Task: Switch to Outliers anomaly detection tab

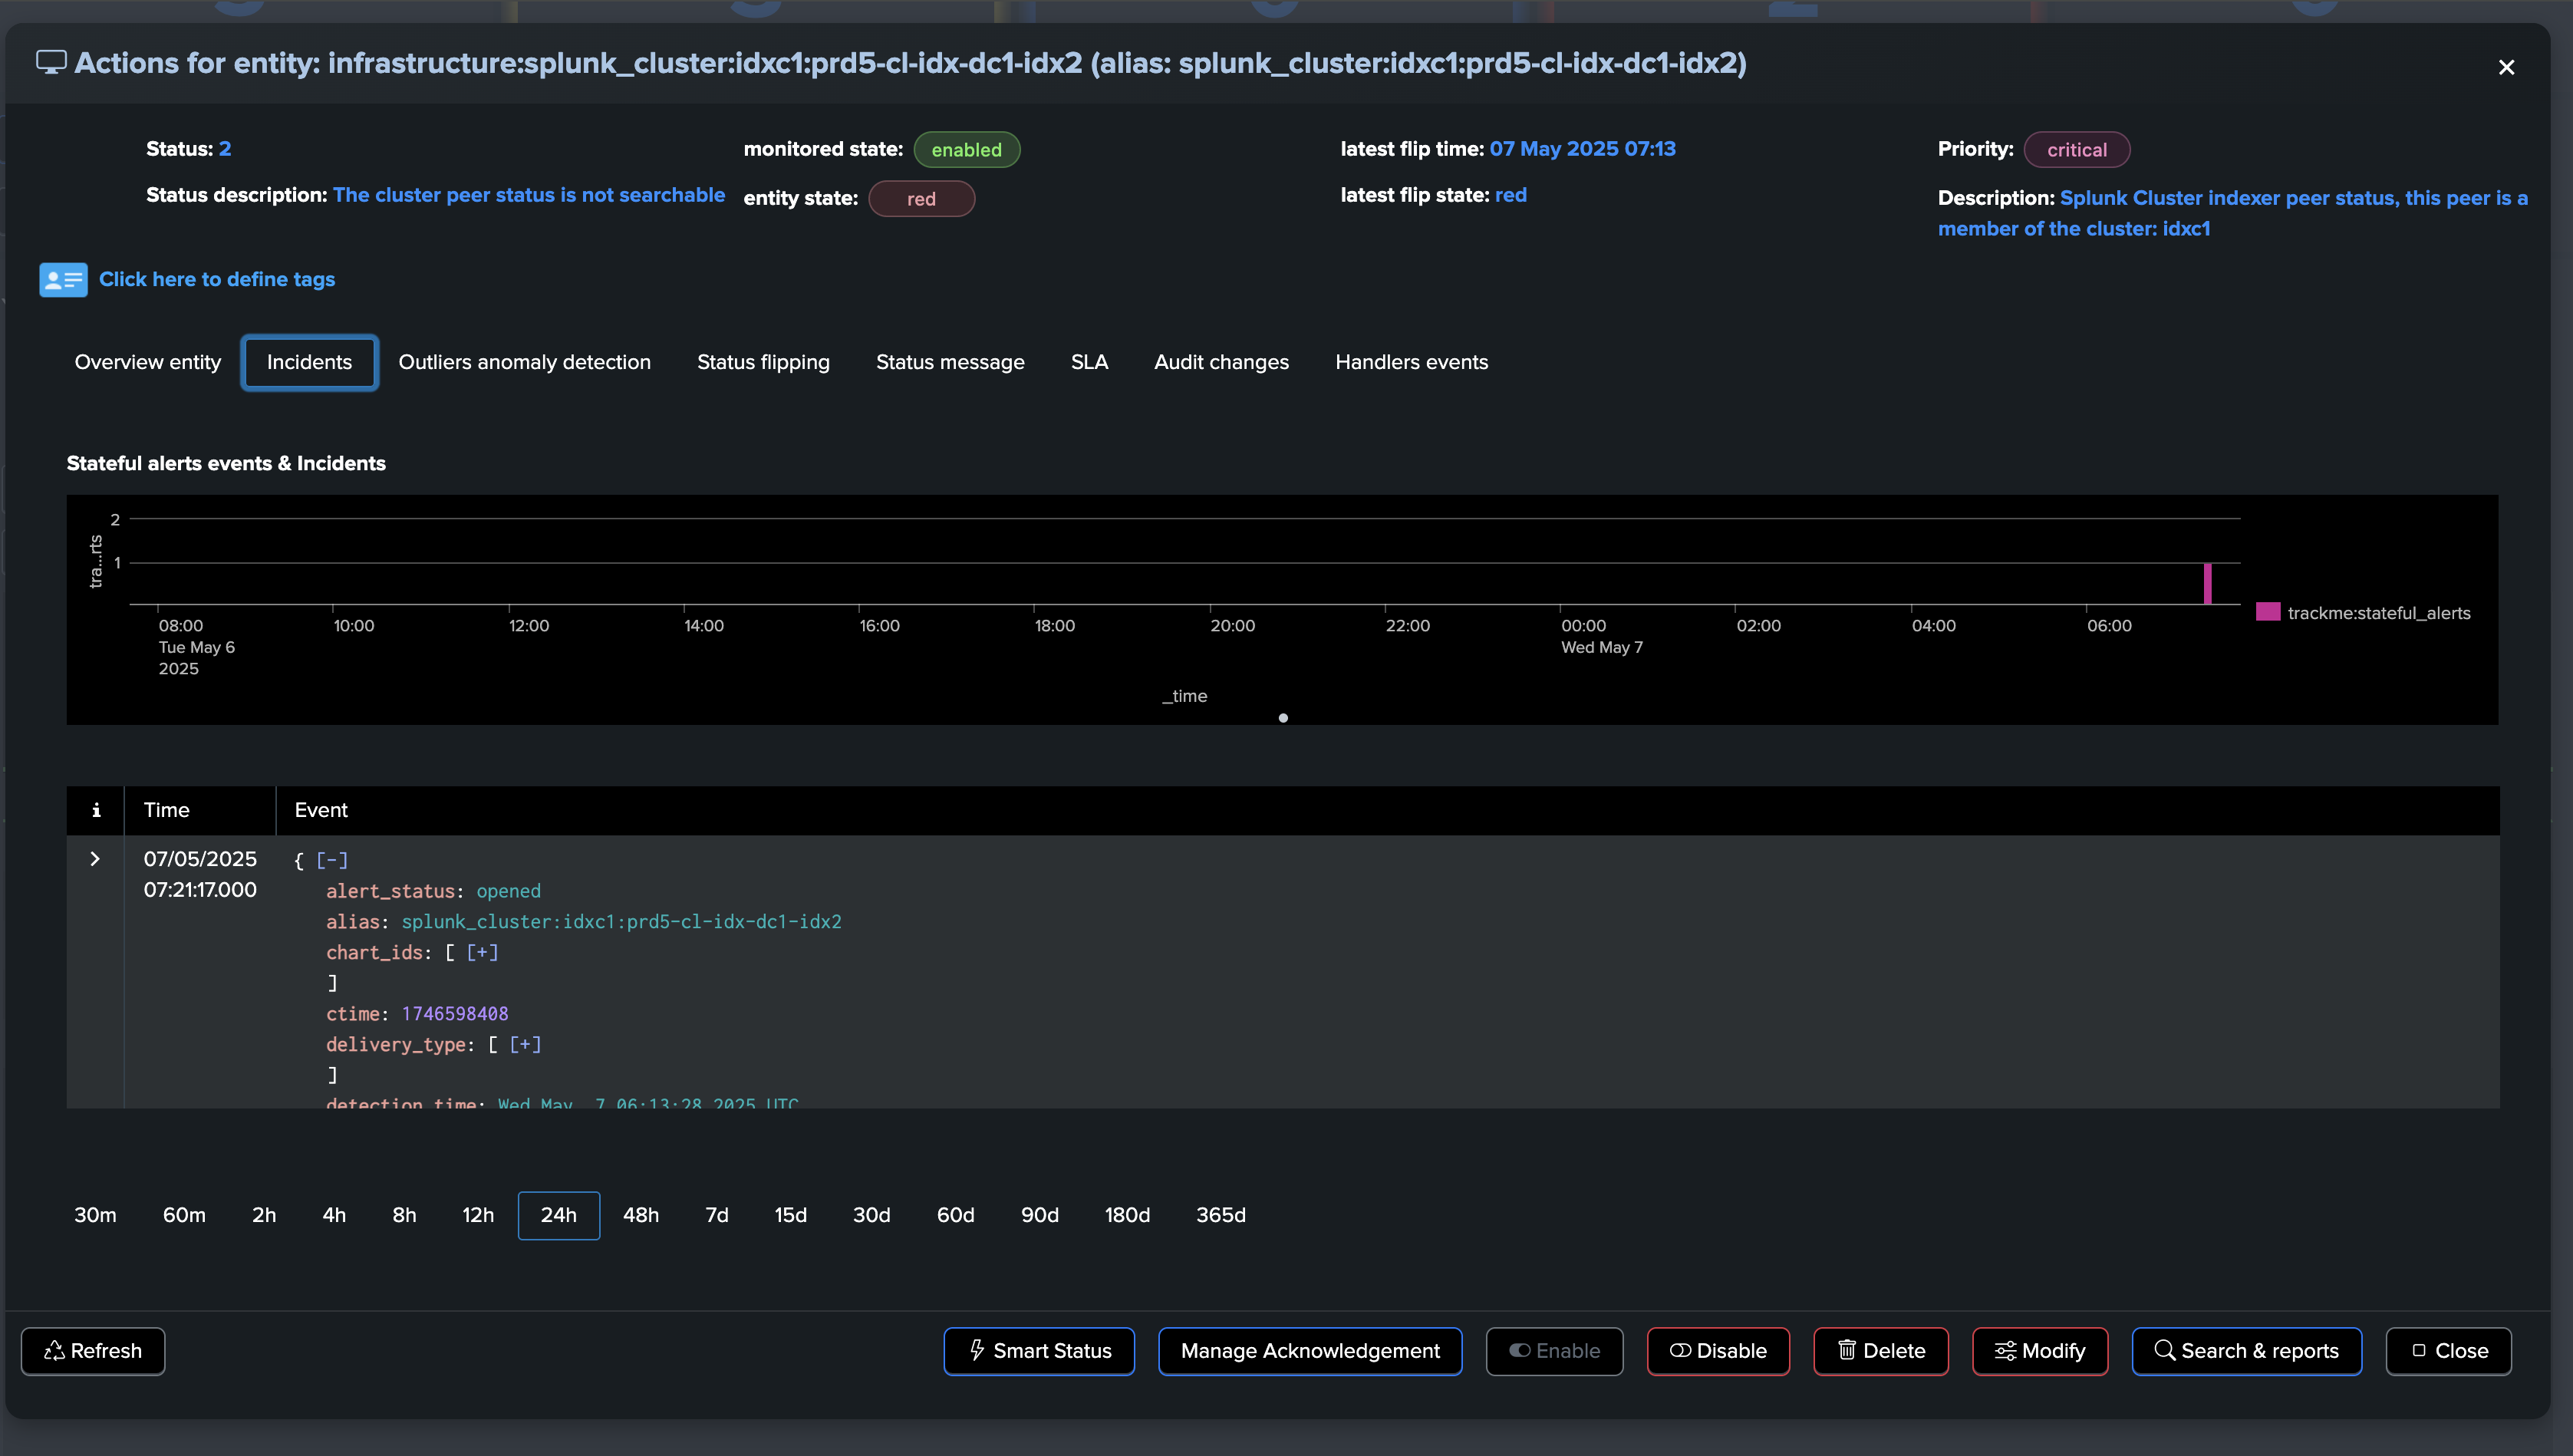Action: point(524,362)
